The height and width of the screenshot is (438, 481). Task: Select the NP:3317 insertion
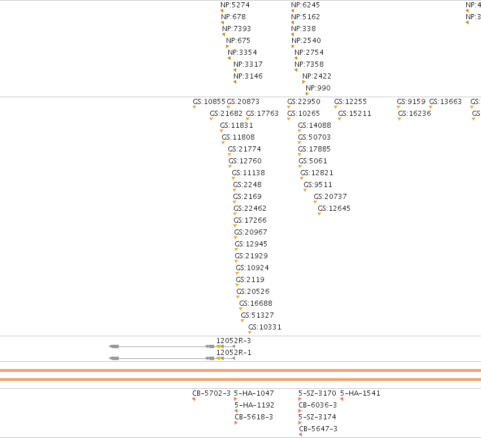click(x=248, y=64)
